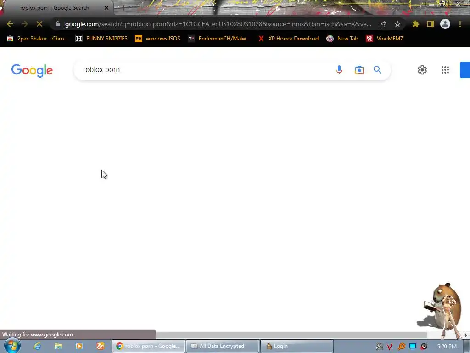Start voice search with the microphone
Viewport: 470px width, 353px height.
pyautogui.click(x=339, y=70)
